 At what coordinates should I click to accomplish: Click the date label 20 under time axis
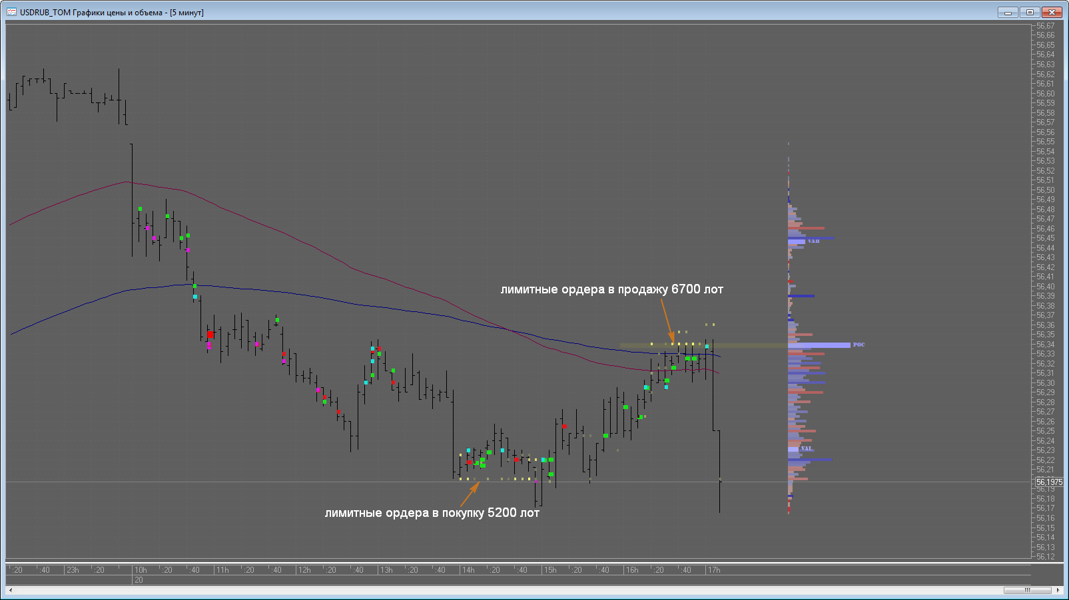click(x=139, y=580)
